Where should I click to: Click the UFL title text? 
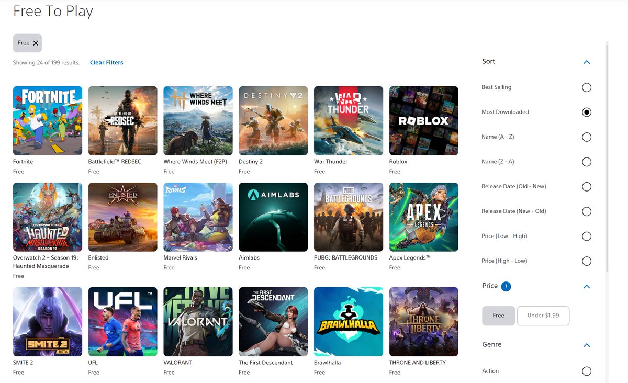coord(93,363)
